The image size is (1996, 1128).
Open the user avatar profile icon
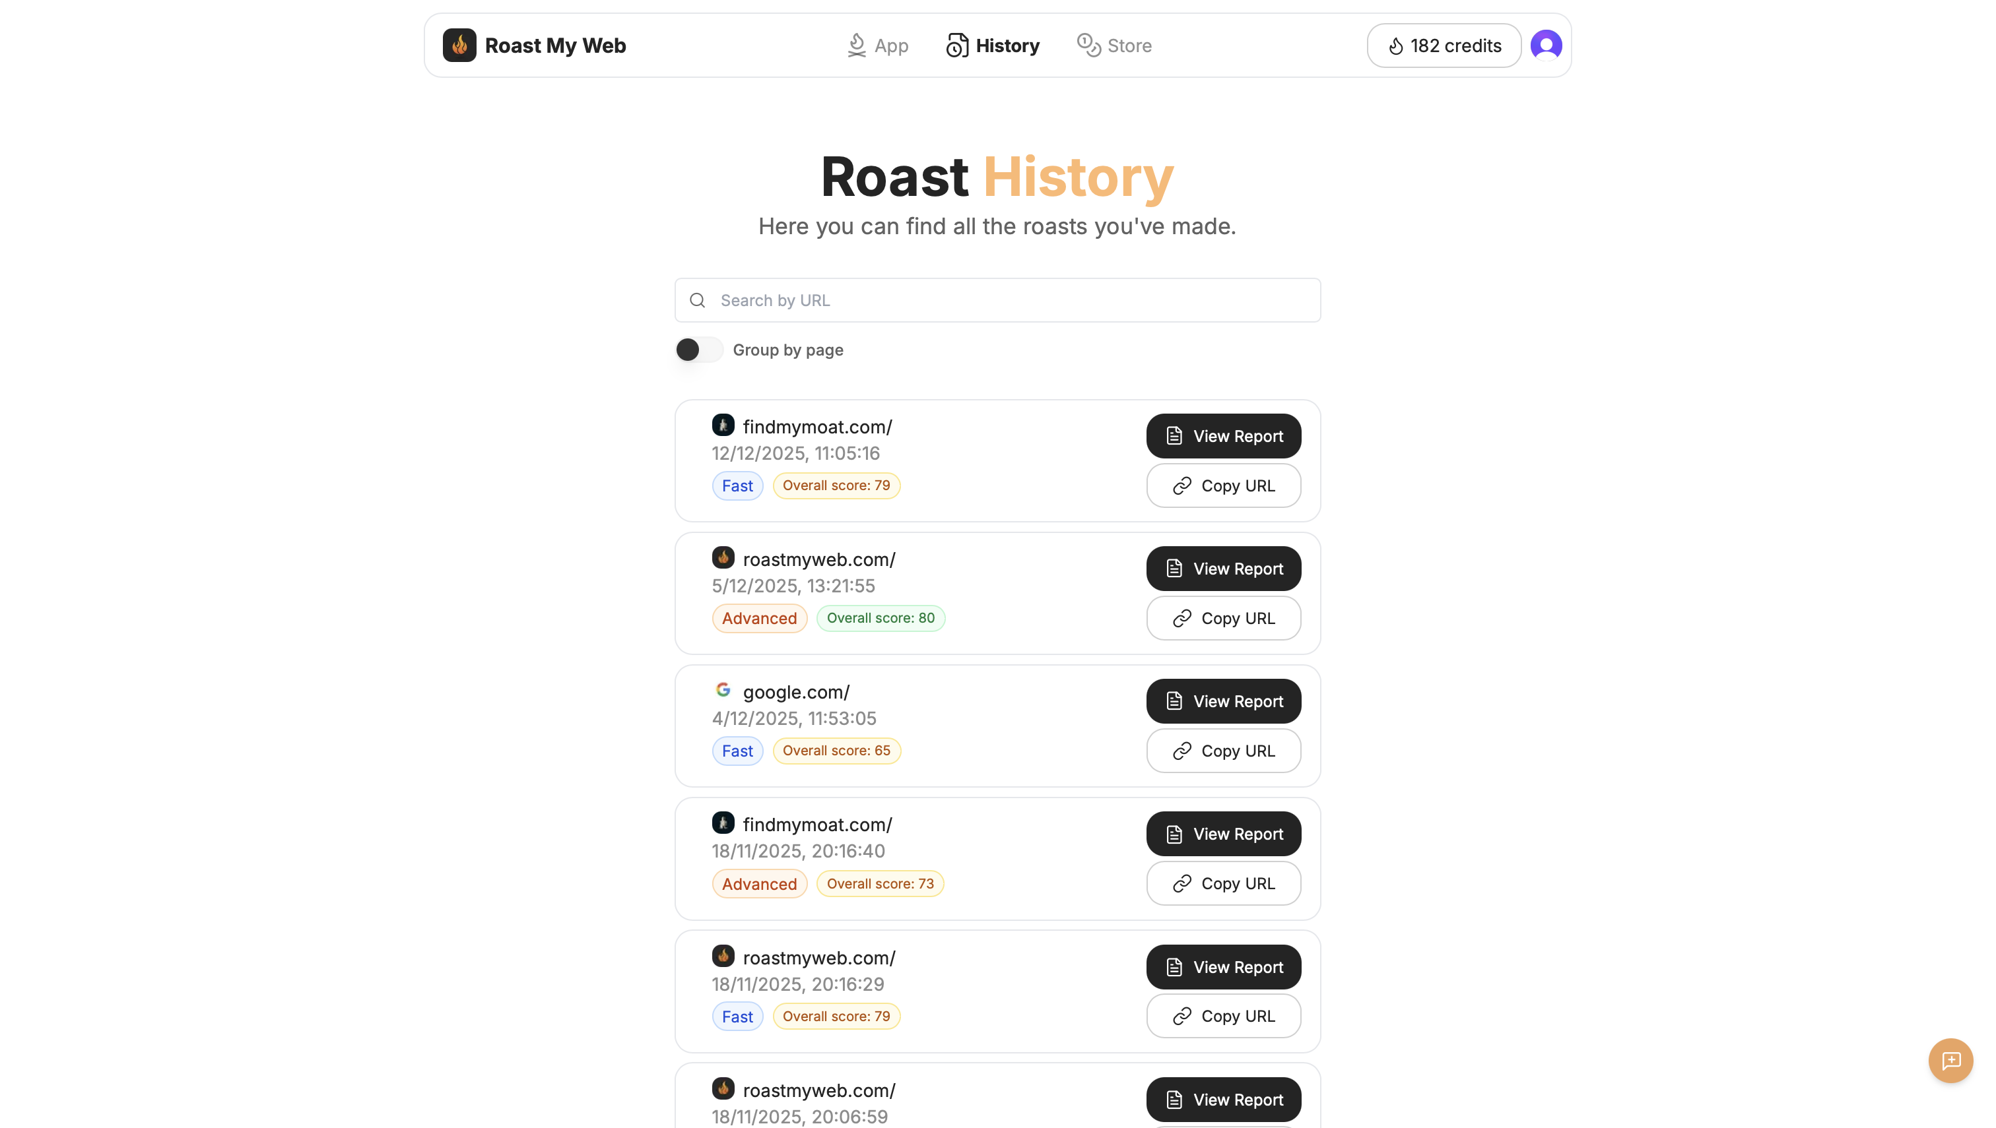pyautogui.click(x=1547, y=45)
